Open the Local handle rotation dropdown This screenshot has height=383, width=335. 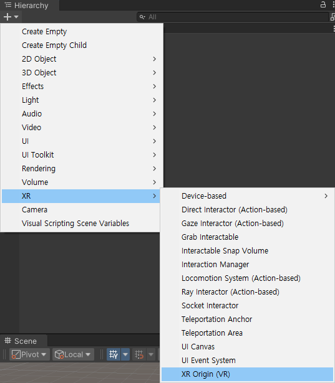pos(73,354)
